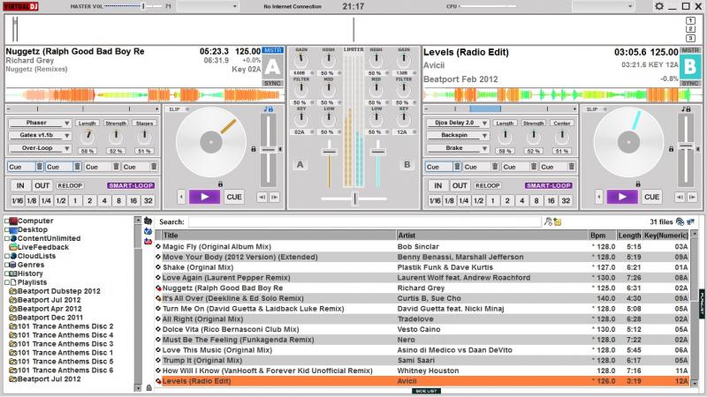The image size is (707, 397).
Task: Click RELOOP on deck B
Action: click(x=488, y=185)
